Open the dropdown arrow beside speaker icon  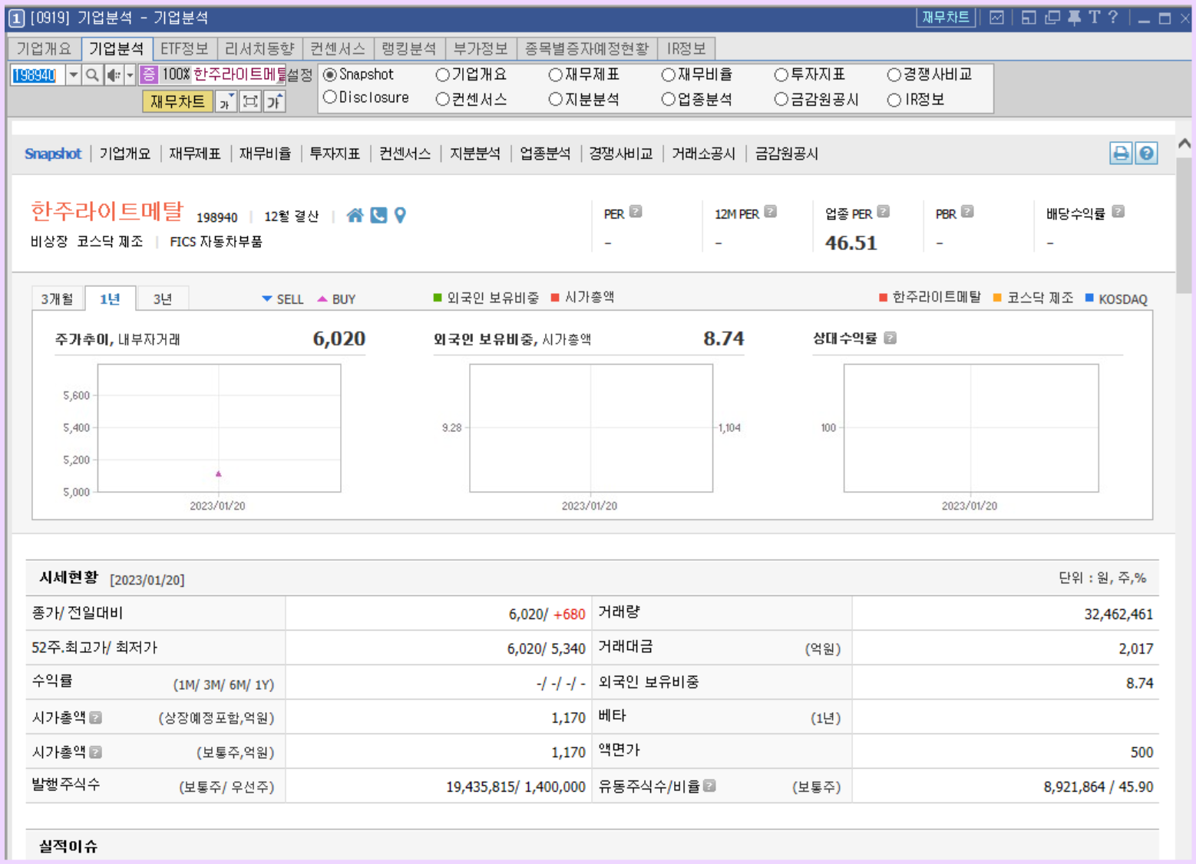point(130,74)
